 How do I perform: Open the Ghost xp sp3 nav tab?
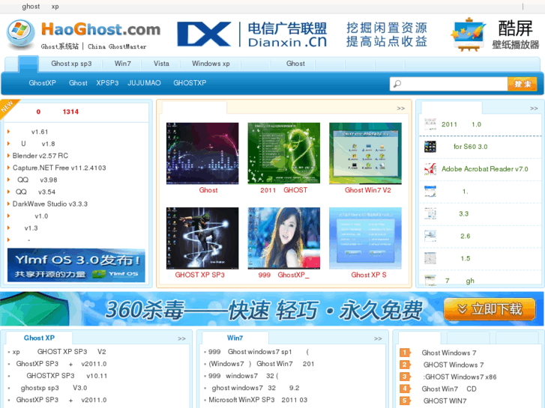(71, 64)
